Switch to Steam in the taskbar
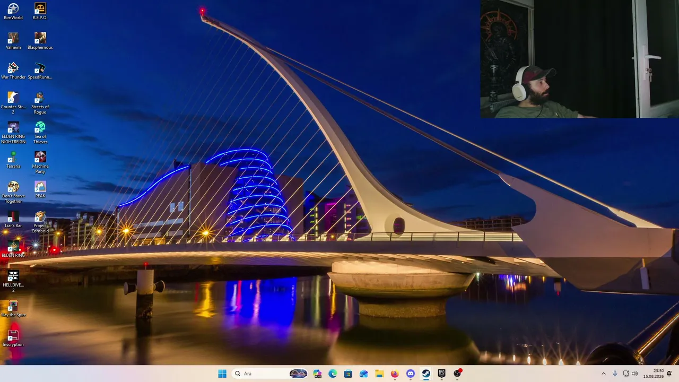This screenshot has width=679, height=382. point(426,374)
